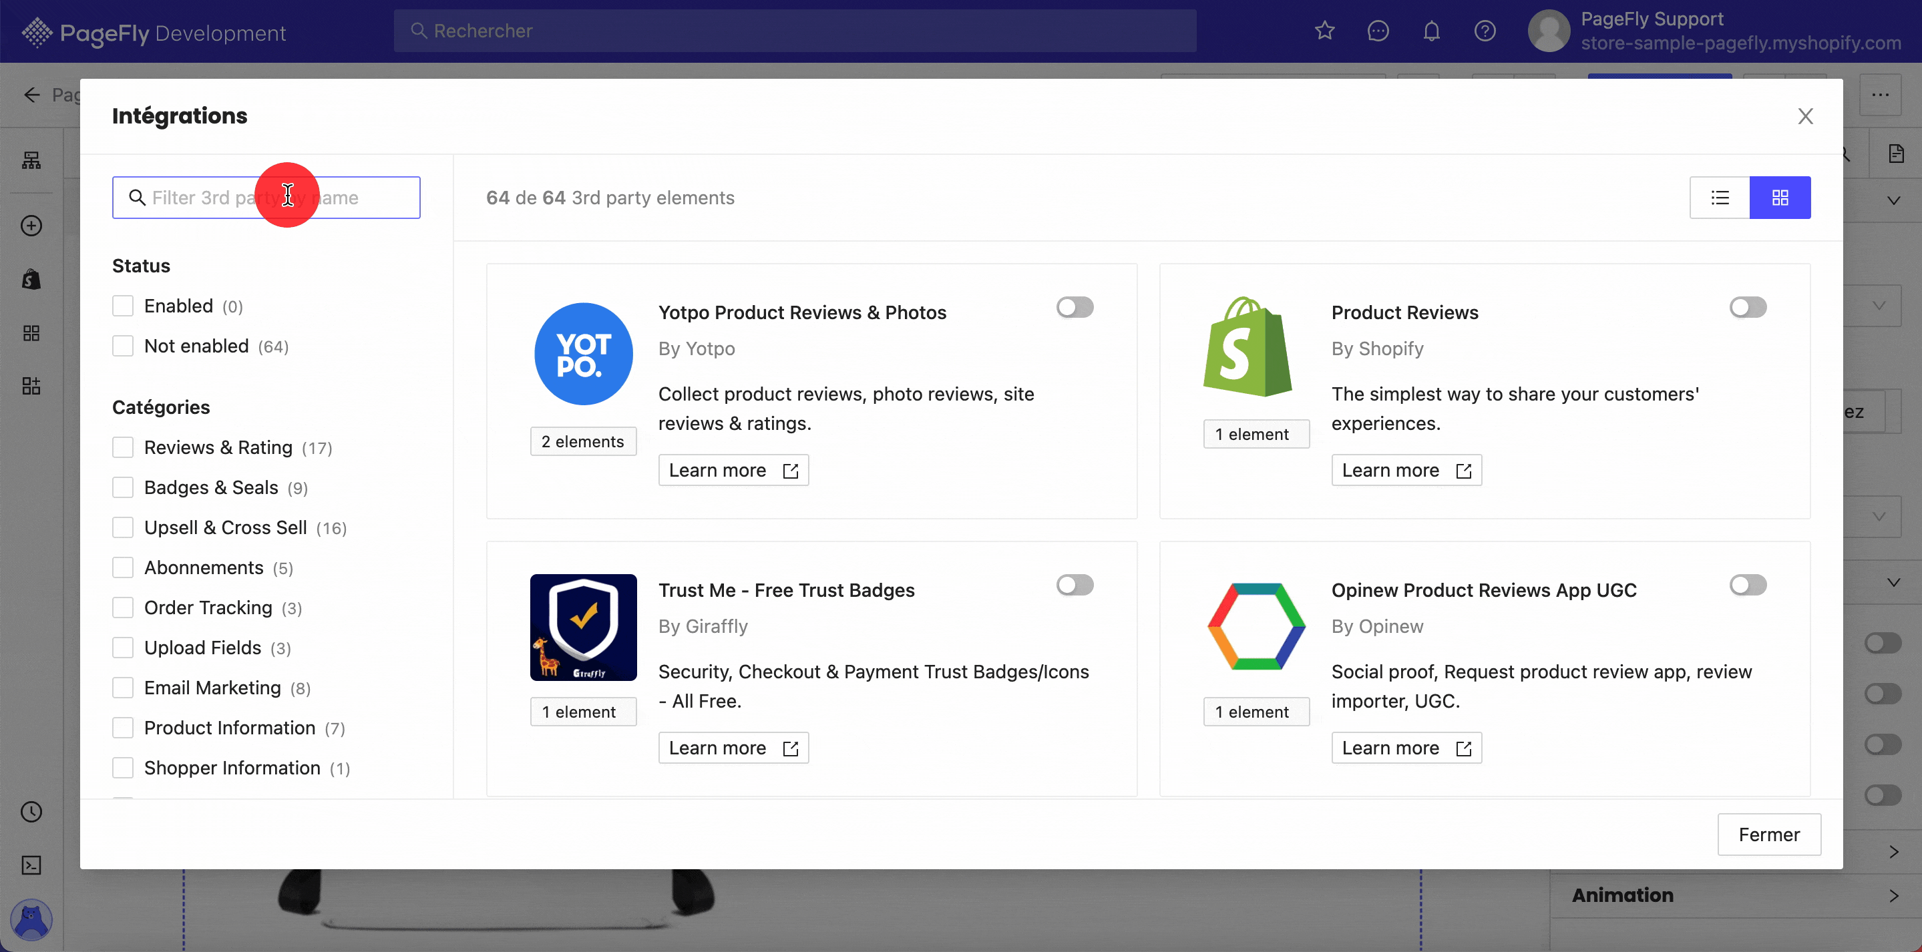
Task: Click the Shopify Product Reviews logo
Action: point(1247,347)
